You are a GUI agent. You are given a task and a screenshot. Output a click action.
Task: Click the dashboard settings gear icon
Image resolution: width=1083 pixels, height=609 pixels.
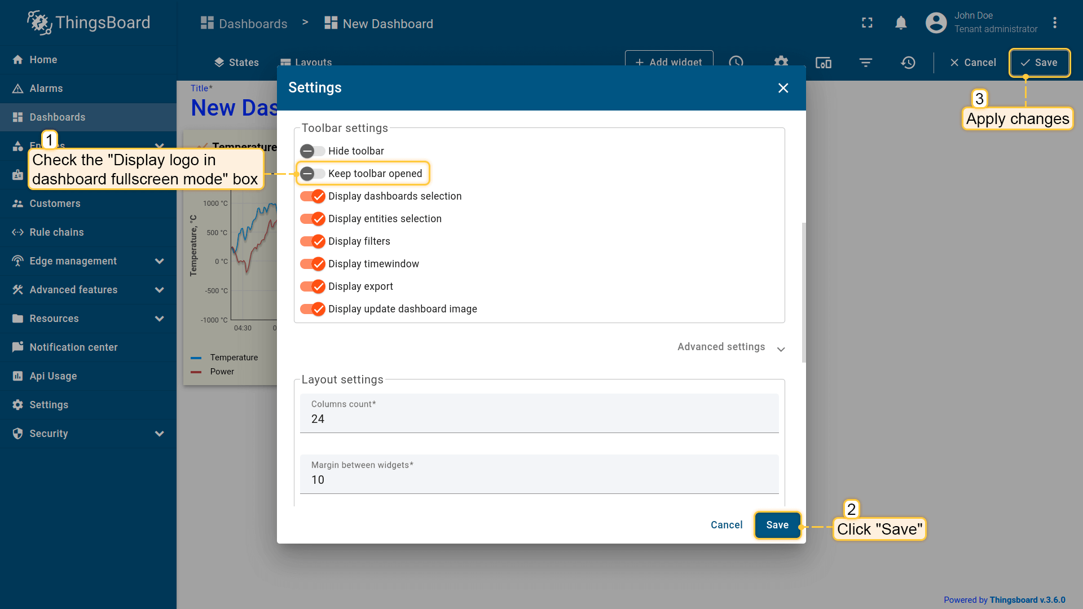tap(781, 60)
